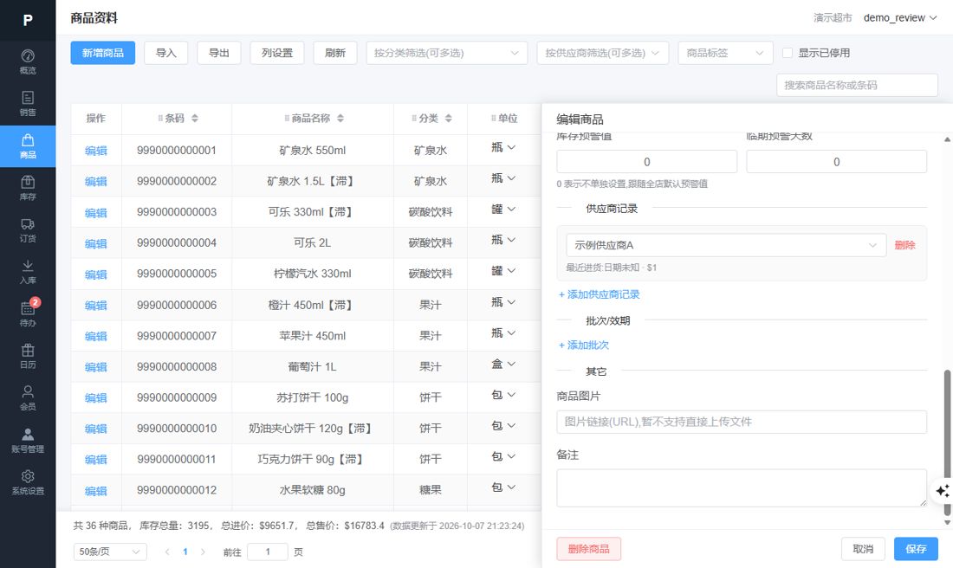Click 编辑 for 矿泉水 550ml row

(96, 151)
